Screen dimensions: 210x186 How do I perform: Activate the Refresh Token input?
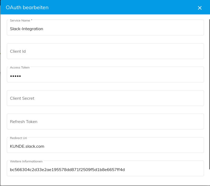[x=105, y=121]
